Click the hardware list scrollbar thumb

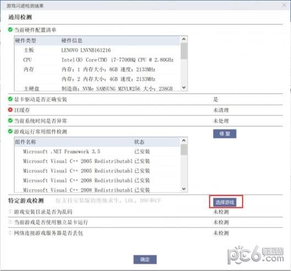click(184, 51)
